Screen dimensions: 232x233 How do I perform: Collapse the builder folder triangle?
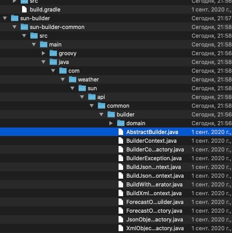point(102,115)
